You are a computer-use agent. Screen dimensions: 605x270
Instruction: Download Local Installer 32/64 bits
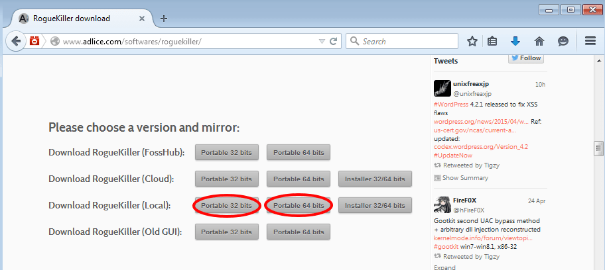[375, 206]
